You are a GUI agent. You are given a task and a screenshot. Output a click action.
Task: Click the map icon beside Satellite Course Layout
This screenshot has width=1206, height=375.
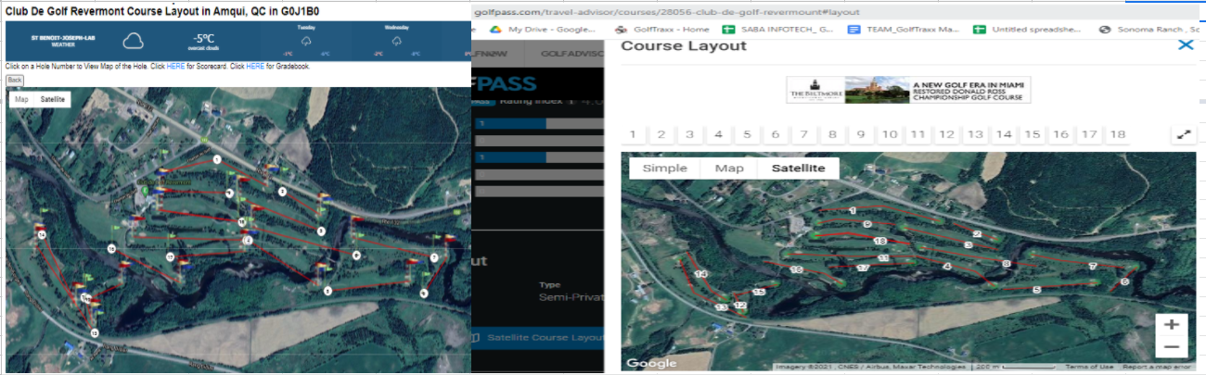(477, 338)
